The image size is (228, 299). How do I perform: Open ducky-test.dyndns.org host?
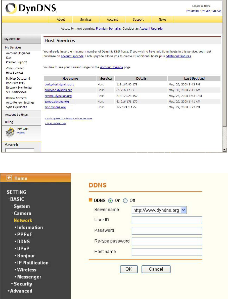point(59,84)
